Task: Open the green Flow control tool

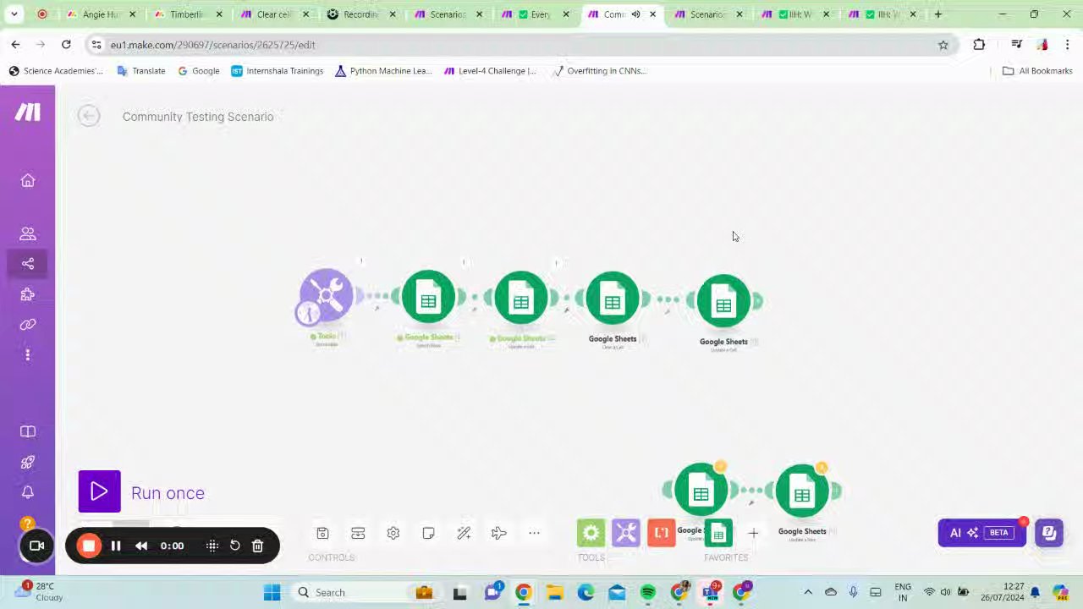Action: [x=591, y=533]
